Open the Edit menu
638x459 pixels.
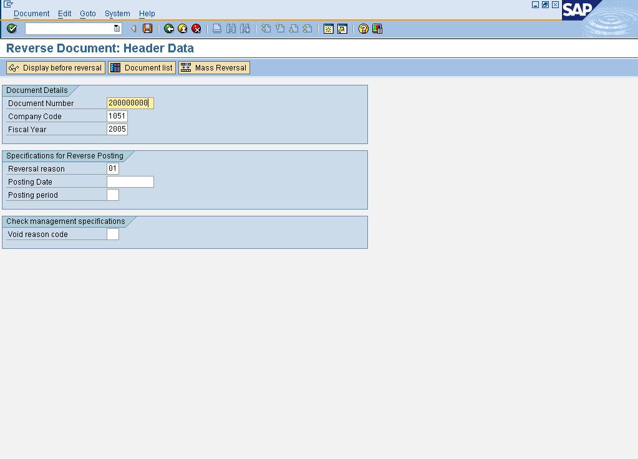point(64,14)
